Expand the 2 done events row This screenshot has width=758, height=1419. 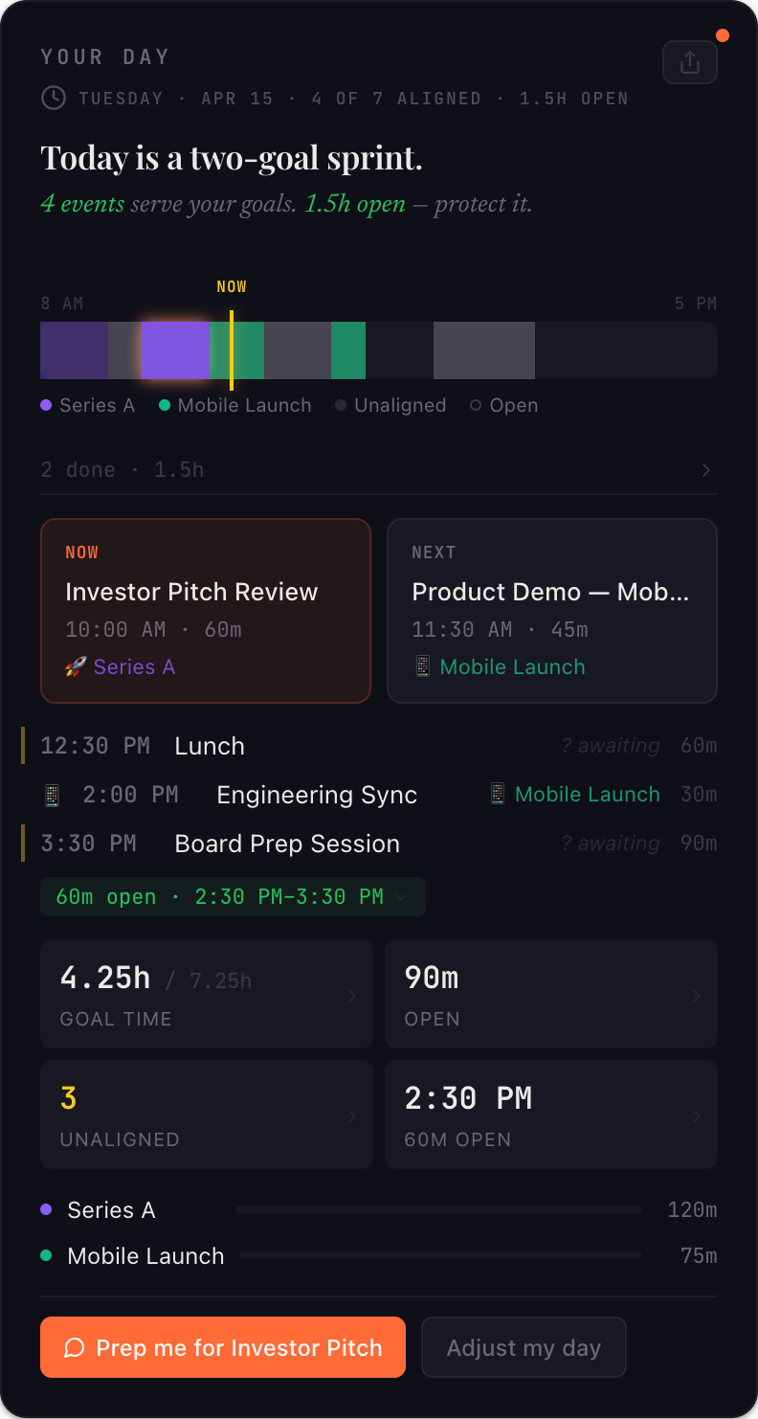pos(378,470)
